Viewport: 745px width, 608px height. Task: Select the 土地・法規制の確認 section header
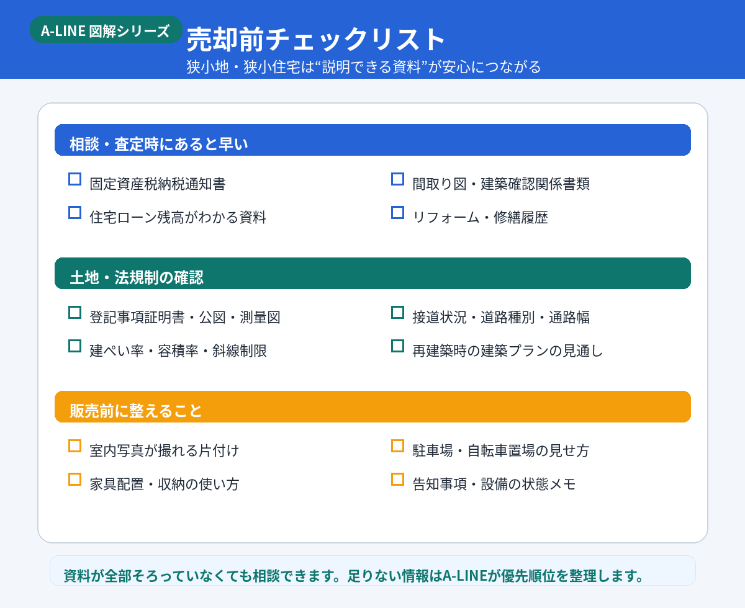coord(372,273)
